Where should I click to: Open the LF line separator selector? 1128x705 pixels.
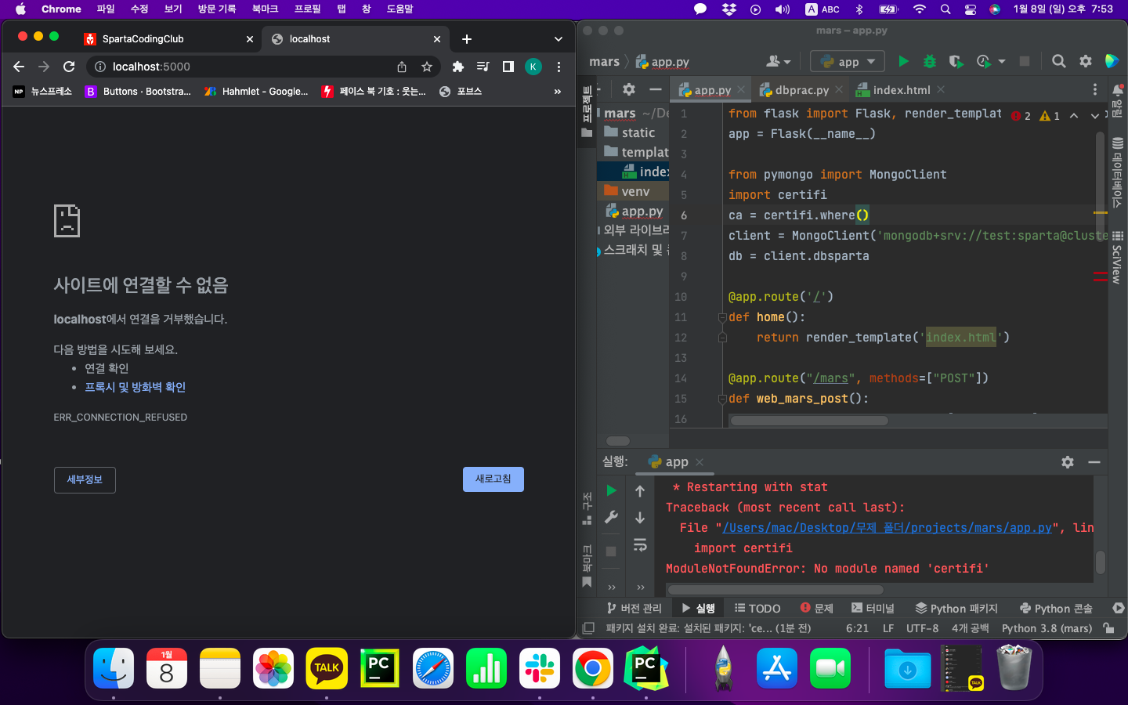point(888,628)
